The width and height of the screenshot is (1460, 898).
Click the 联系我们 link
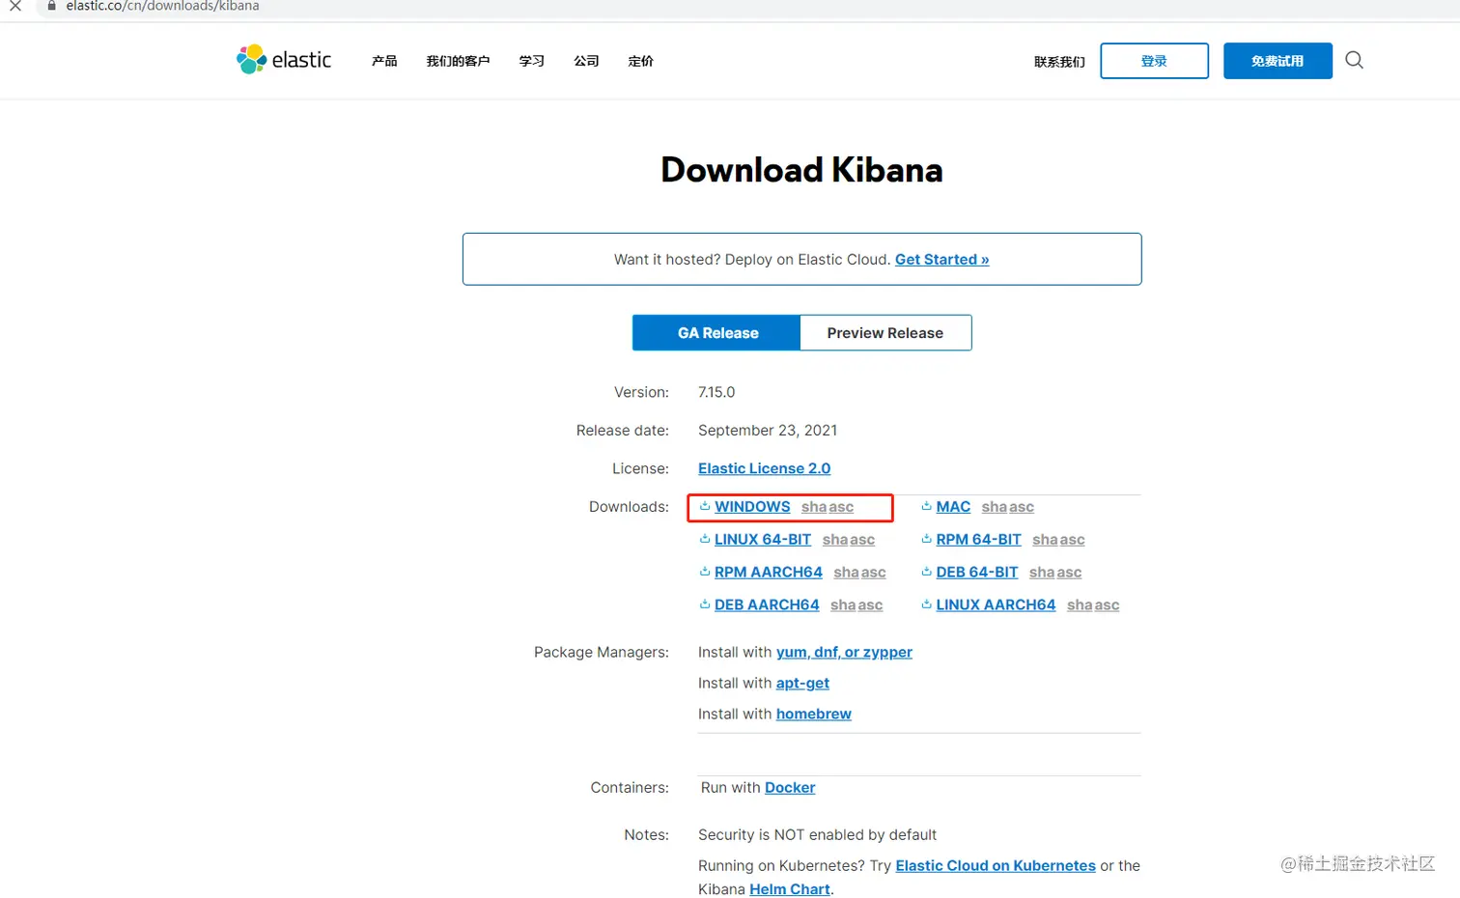pos(1059,62)
